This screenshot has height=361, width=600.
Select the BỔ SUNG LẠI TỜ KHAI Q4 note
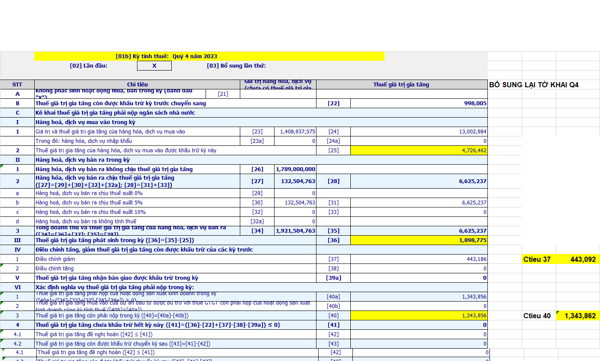534,85
